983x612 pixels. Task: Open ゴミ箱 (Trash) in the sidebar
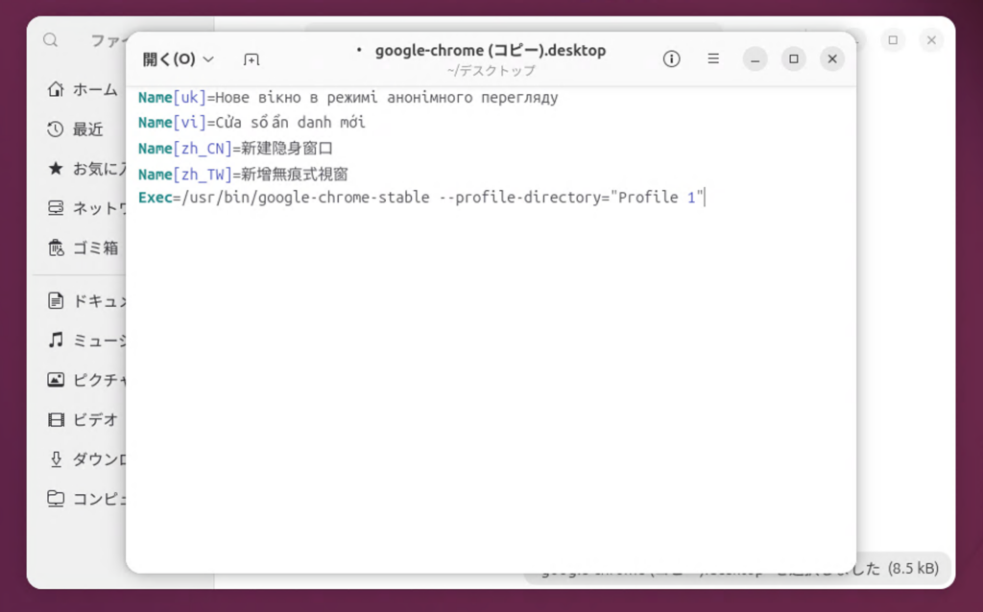84,247
